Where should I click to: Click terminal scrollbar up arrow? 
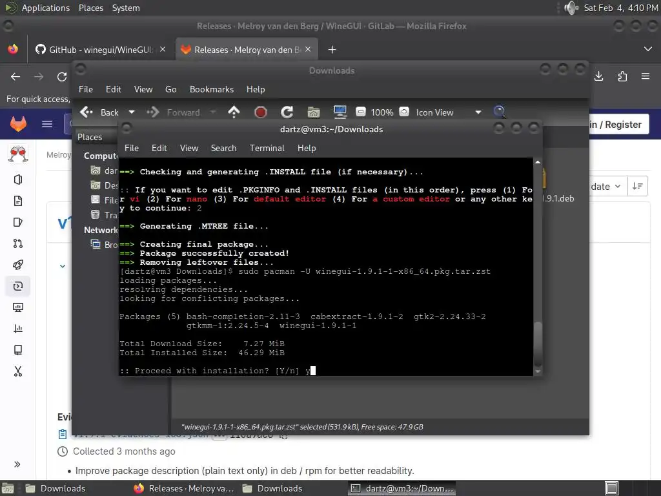coord(538,162)
